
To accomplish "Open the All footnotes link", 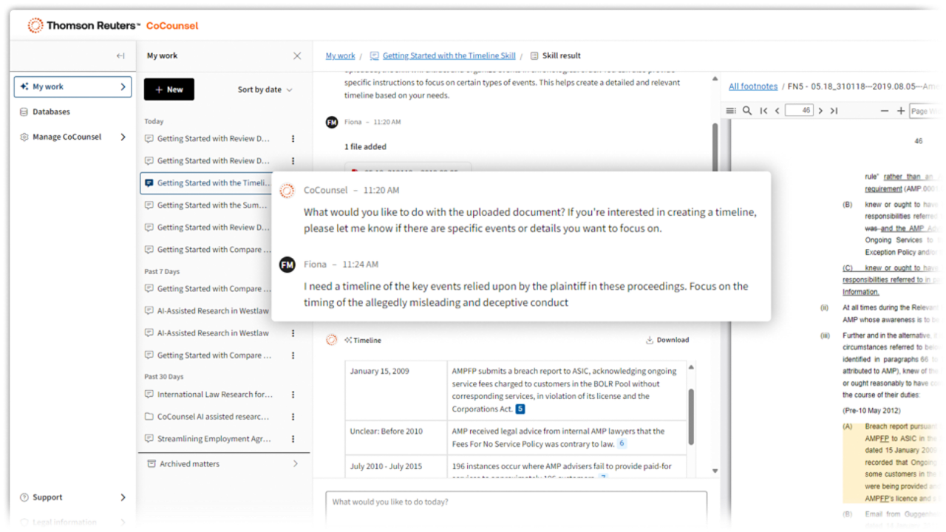I will click(752, 86).
